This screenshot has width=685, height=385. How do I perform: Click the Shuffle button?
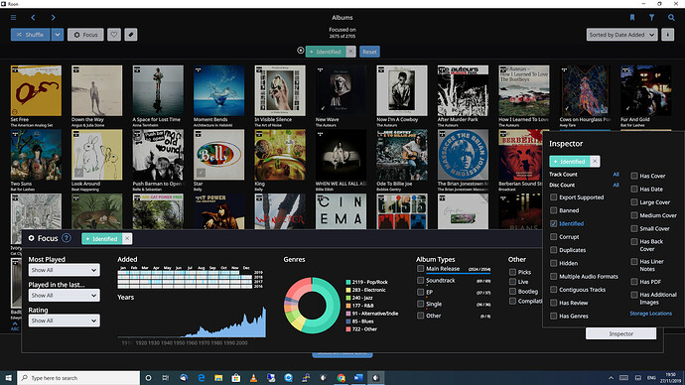(x=30, y=35)
